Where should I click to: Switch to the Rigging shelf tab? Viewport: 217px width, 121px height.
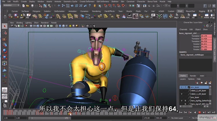pyautogui.click(x=202, y=11)
